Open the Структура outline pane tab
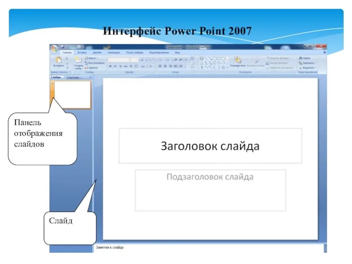 coord(73,77)
